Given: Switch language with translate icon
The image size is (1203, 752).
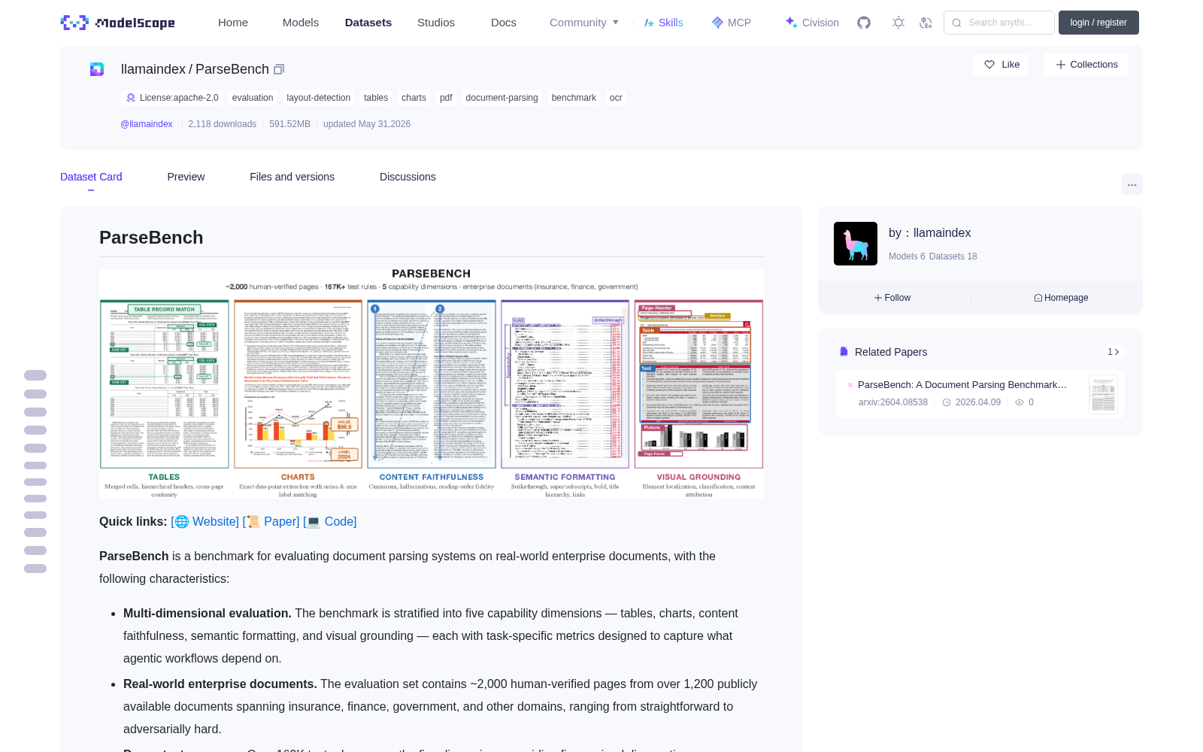Looking at the screenshot, I should click(x=926, y=23).
